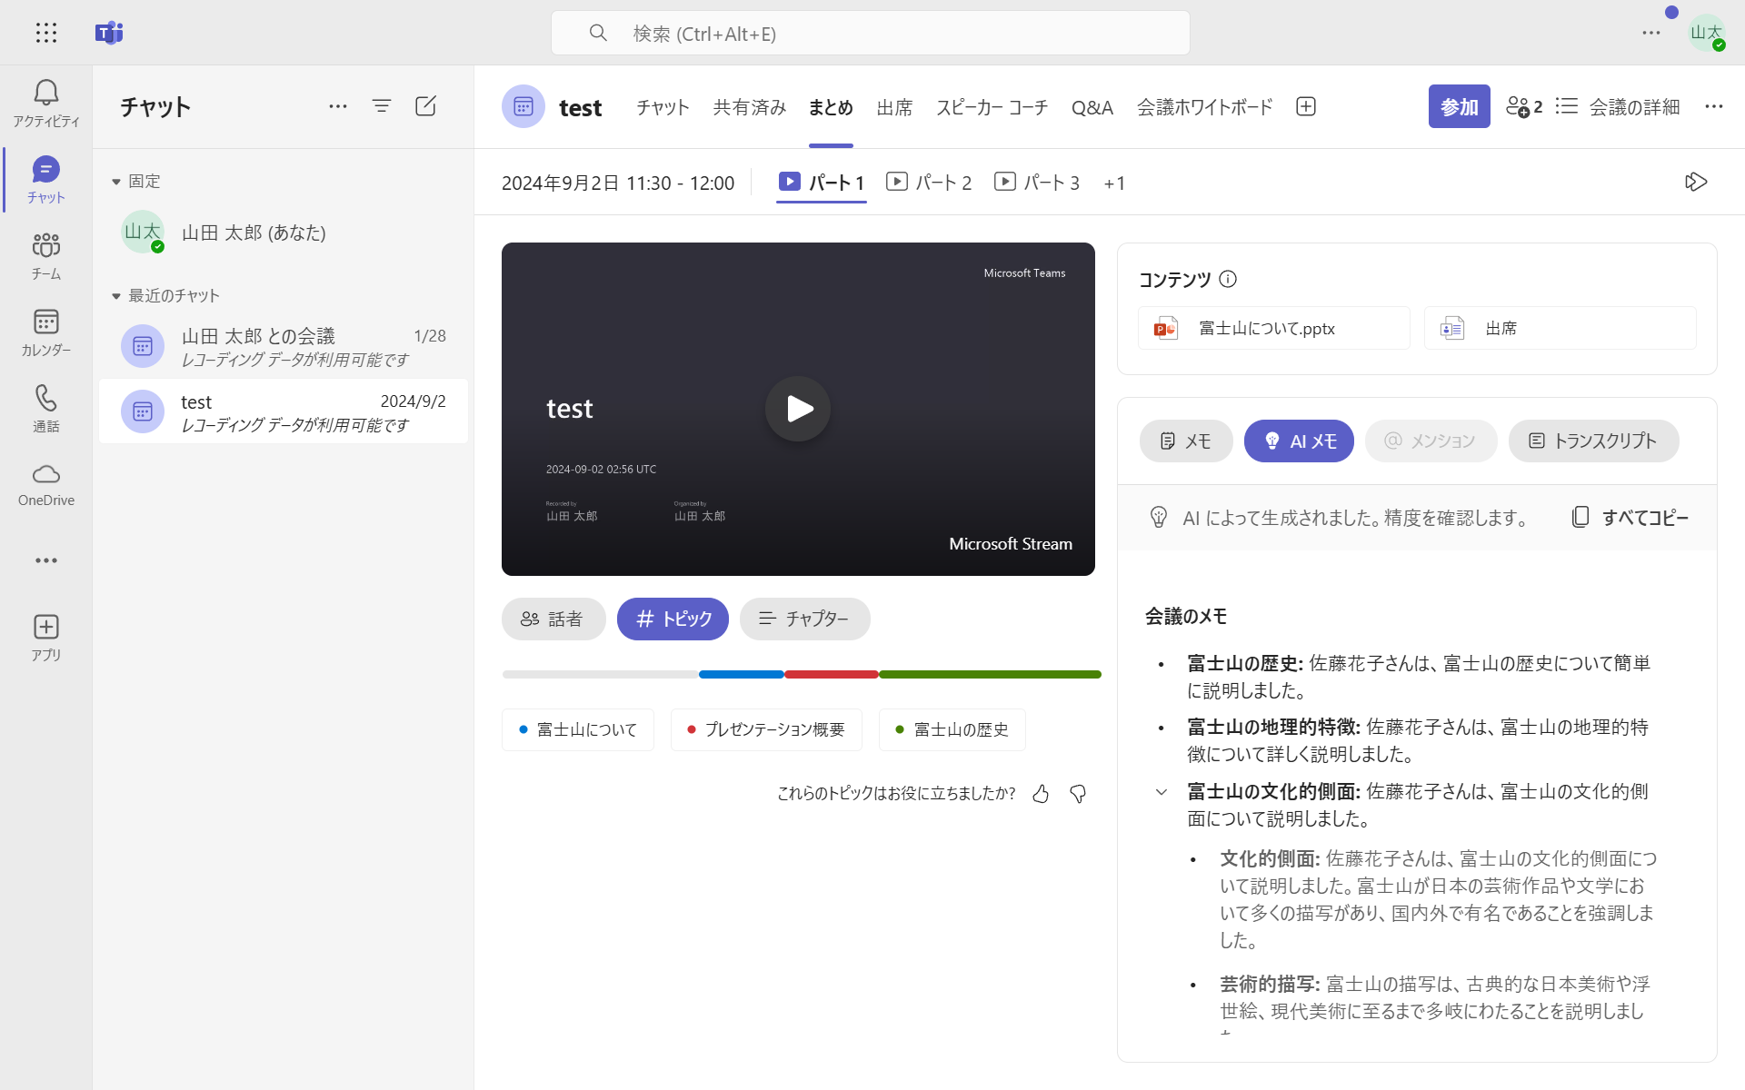
Task: Collapse the 固定 pinned chats section
Action: coord(116,182)
